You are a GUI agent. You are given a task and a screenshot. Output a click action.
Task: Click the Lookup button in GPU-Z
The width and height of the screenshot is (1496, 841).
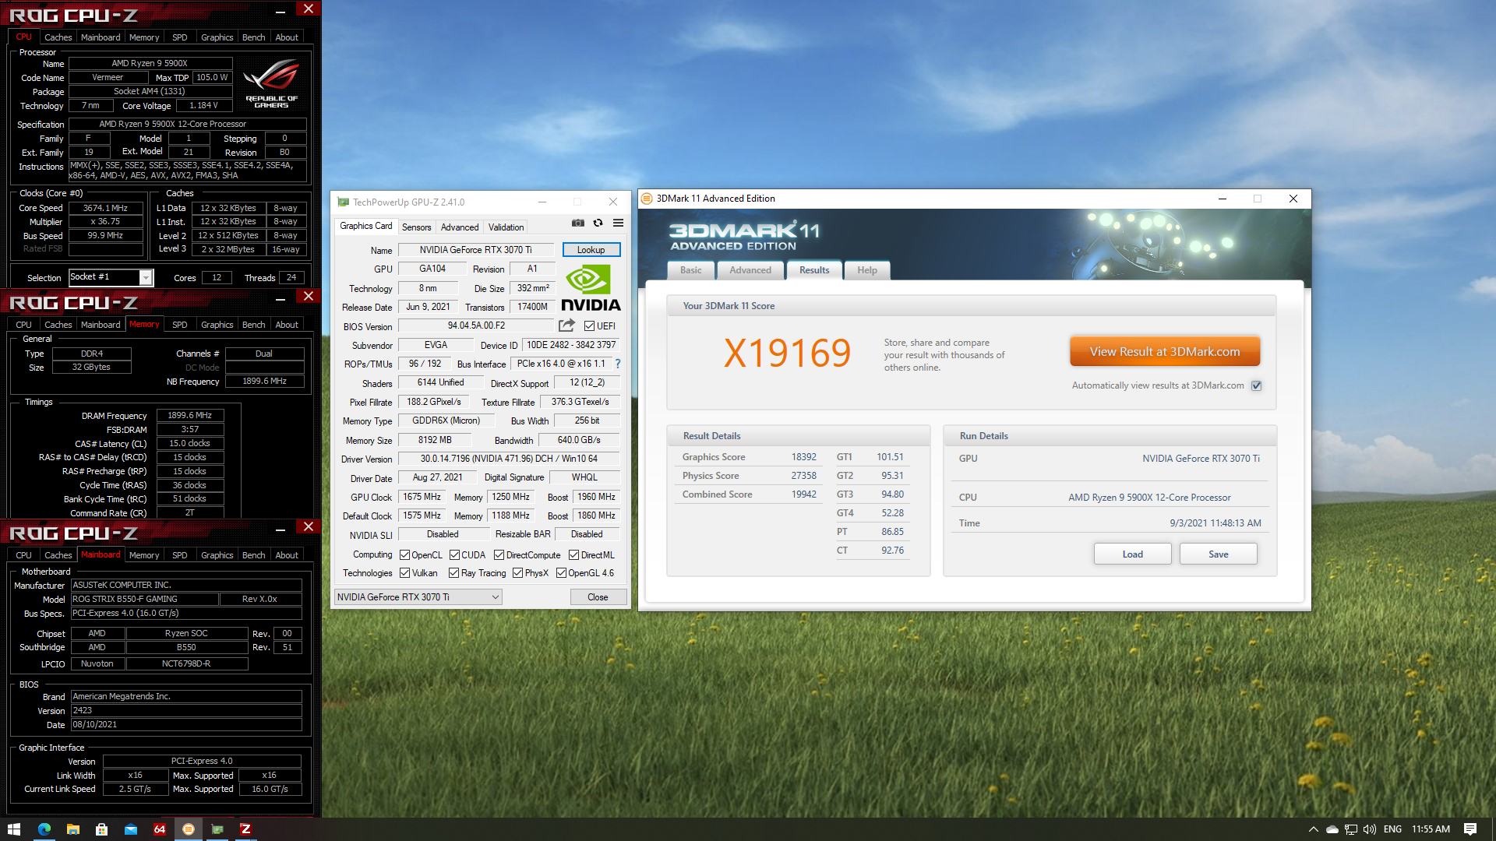click(x=591, y=250)
